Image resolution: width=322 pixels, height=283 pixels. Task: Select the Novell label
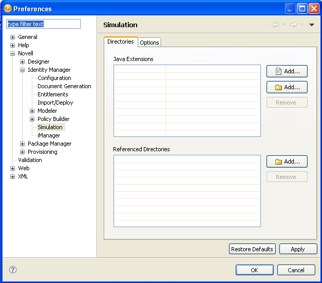coord(26,53)
